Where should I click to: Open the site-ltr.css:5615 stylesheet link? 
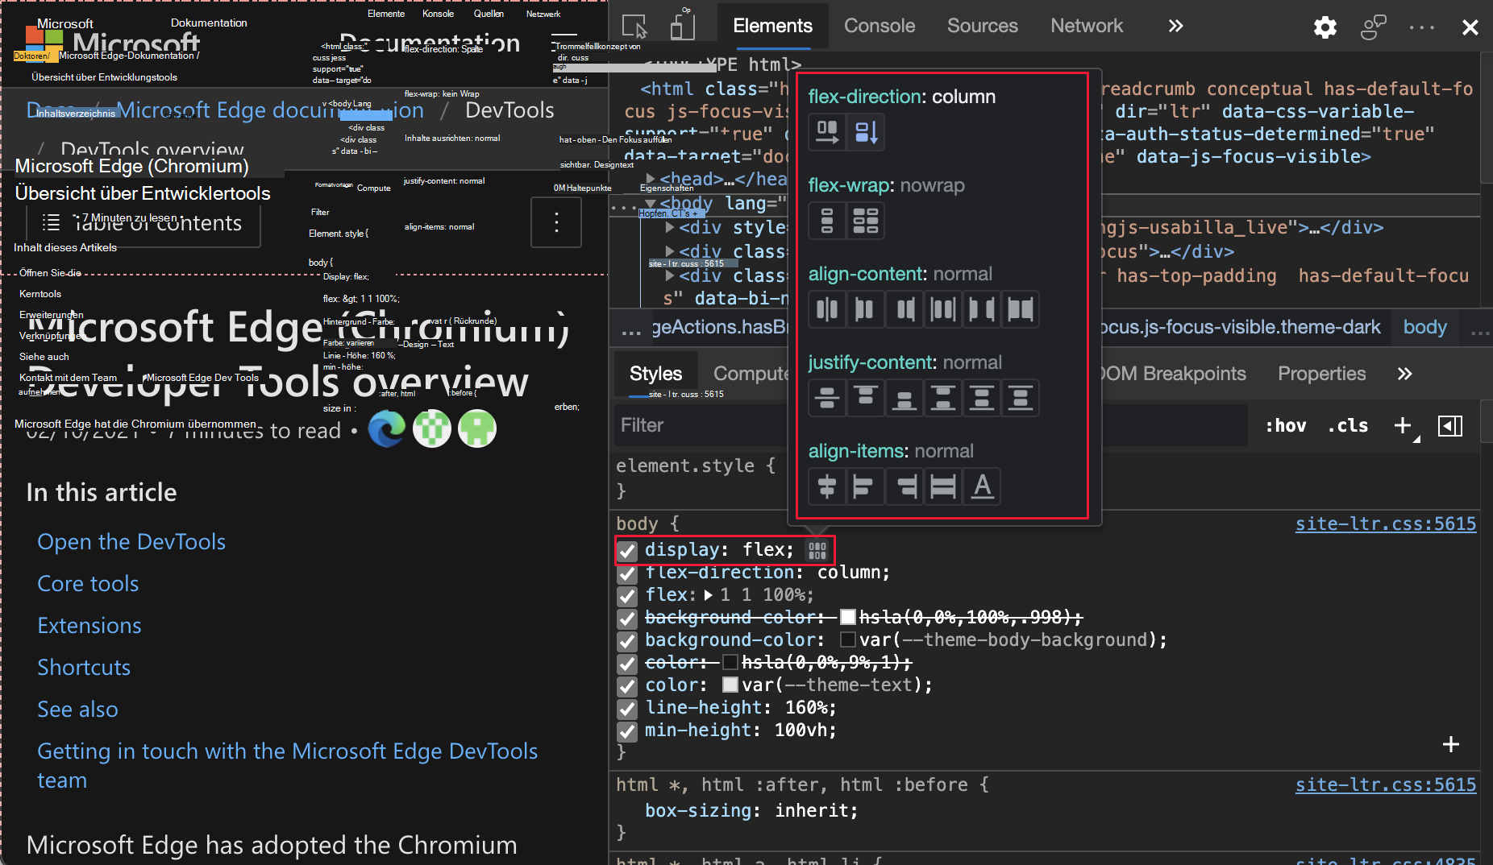coord(1385,524)
